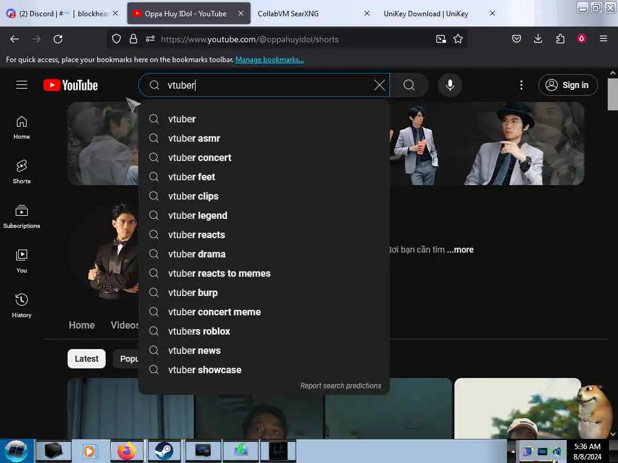Open Shorts in the sidebar
Image resolution: width=618 pixels, height=463 pixels.
click(x=22, y=172)
